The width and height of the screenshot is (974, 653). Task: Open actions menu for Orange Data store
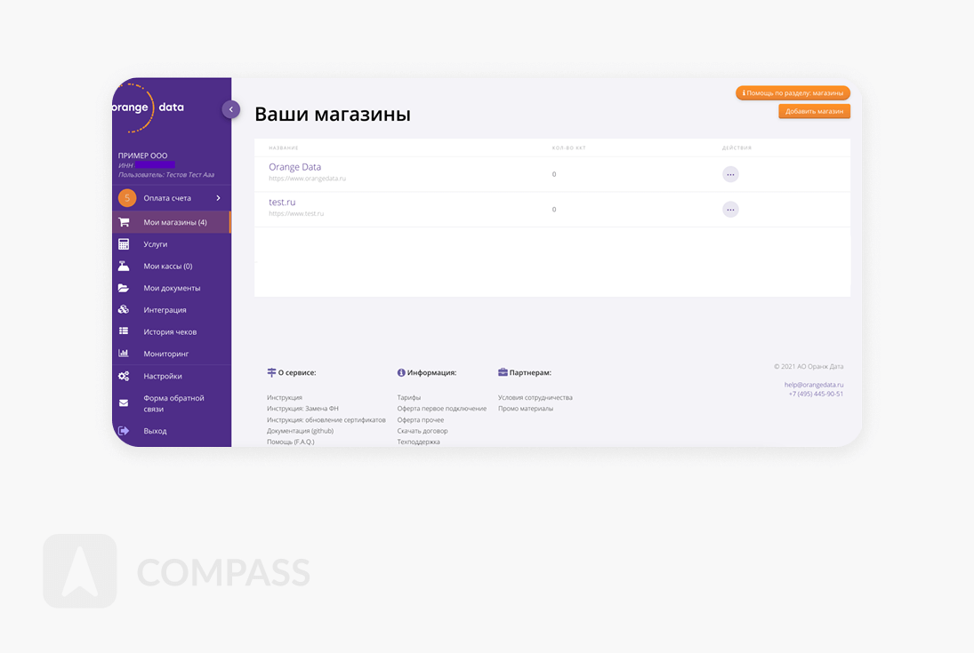(730, 174)
